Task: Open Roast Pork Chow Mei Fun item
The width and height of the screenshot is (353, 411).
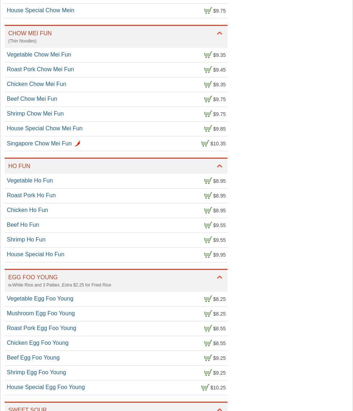Action: pyautogui.click(x=40, y=69)
